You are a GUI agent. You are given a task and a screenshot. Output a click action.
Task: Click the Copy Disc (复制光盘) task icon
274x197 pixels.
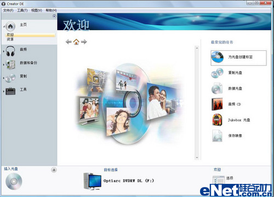tap(218, 73)
